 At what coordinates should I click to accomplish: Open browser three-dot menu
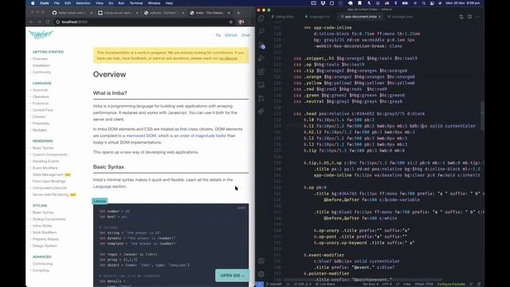coord(249,22)
